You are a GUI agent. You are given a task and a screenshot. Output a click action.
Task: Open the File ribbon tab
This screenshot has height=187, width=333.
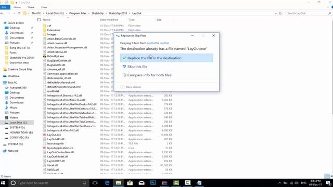coord(4,7)
